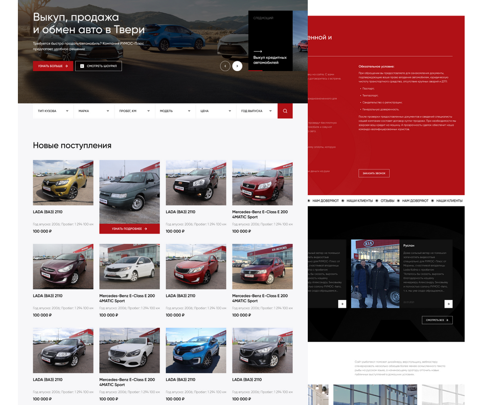Click the 'Свидетельство о регистрации;' list item
This screenshot has height=405, width=481.
382,102
